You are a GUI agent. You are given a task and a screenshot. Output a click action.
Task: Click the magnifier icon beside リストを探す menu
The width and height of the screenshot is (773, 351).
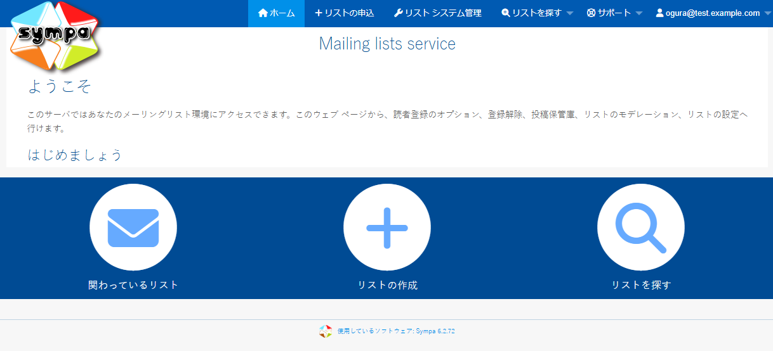point(506,13)
